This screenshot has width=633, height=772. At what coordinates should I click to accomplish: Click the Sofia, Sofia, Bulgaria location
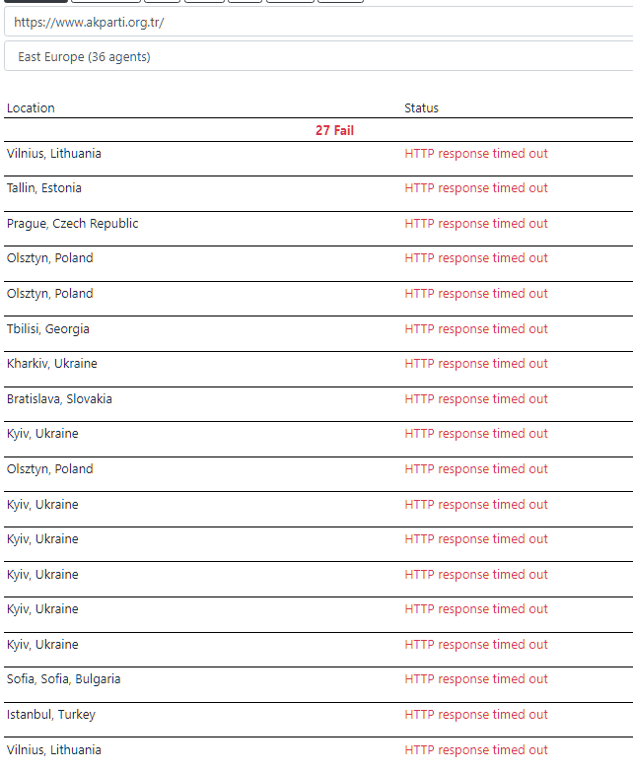tap(63, 679)
